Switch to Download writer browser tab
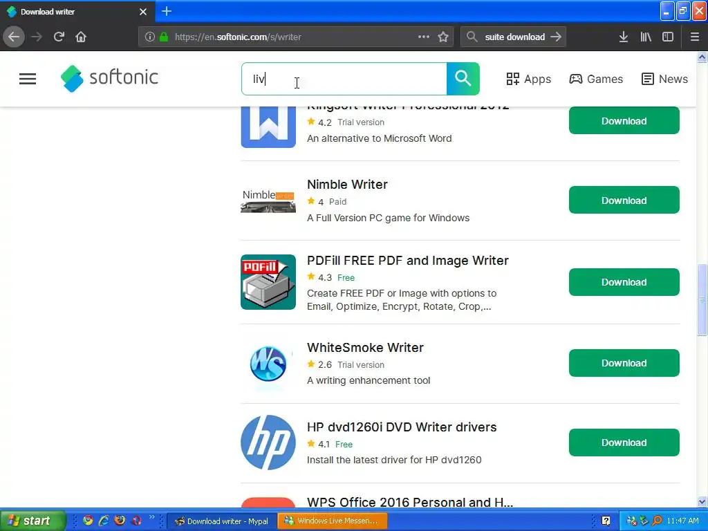708x531 pixels. [x=77, y=12]
